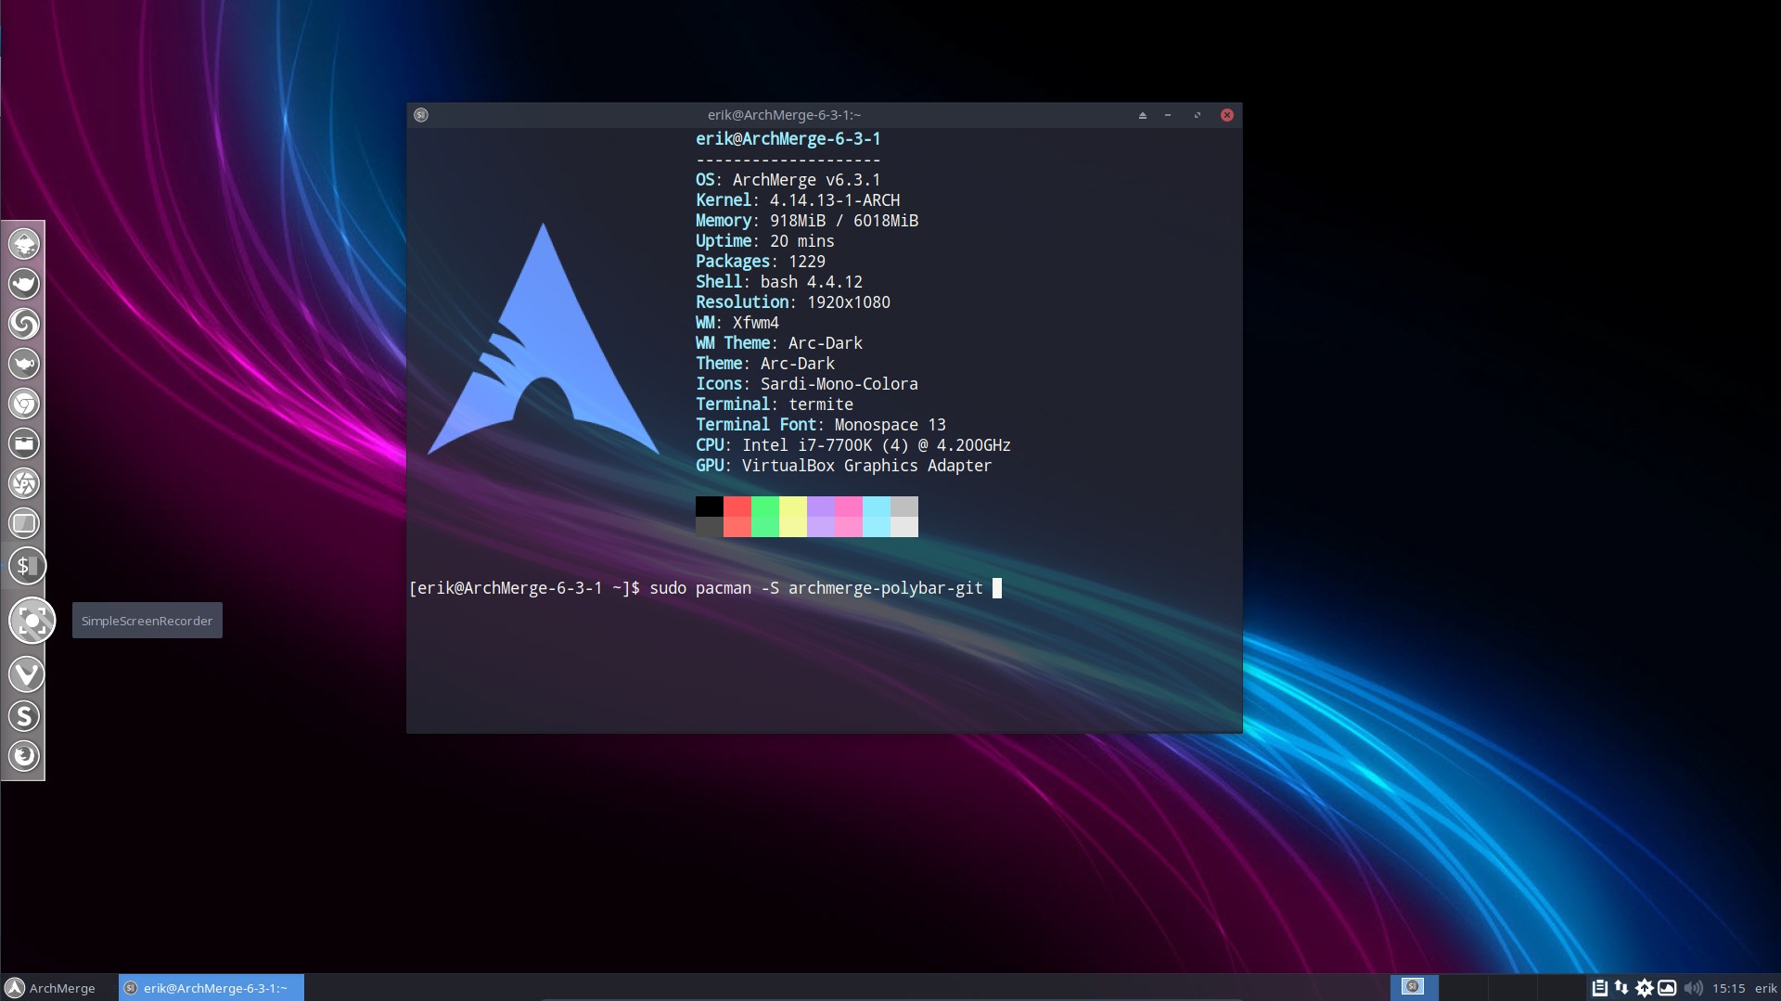Click the spiral swirl dock icon
Viewport: 1781px width, 1001px height.
pos(24,324)
